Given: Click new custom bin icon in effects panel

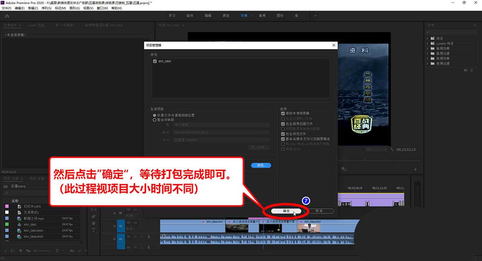Looking at the screenshot, I should (x=466, y=70).
